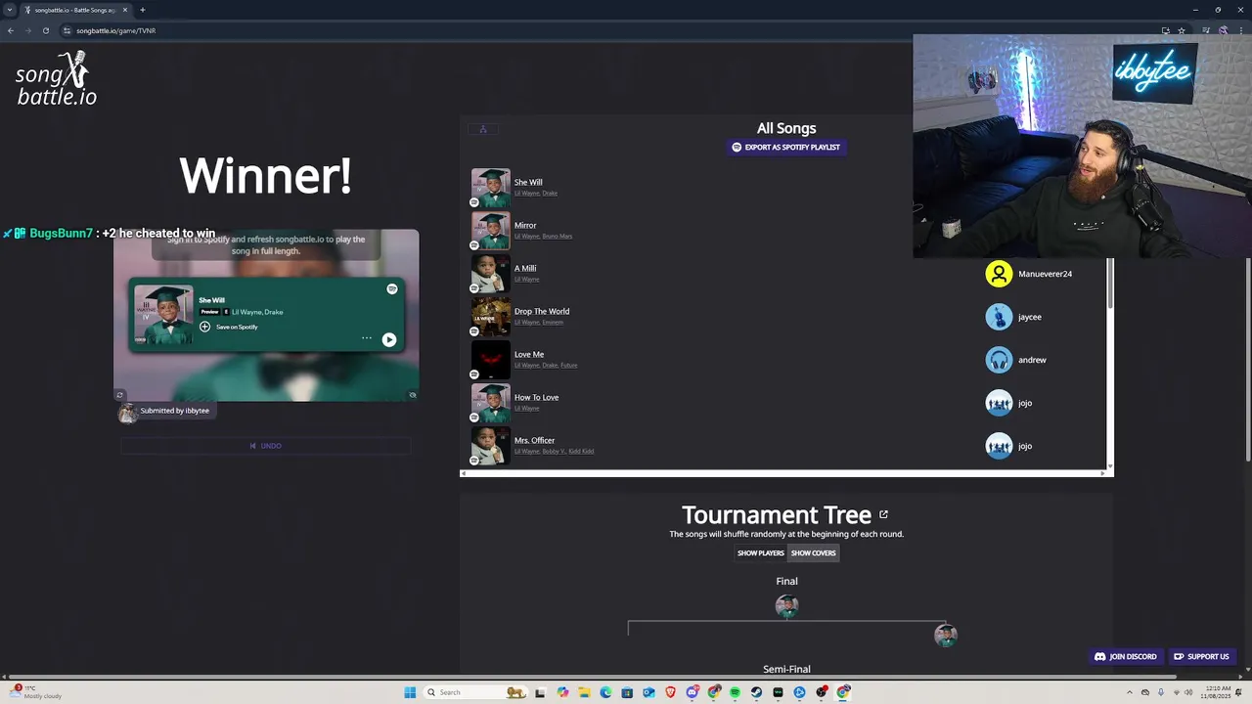Click taskbar Search box

point(476,692)
